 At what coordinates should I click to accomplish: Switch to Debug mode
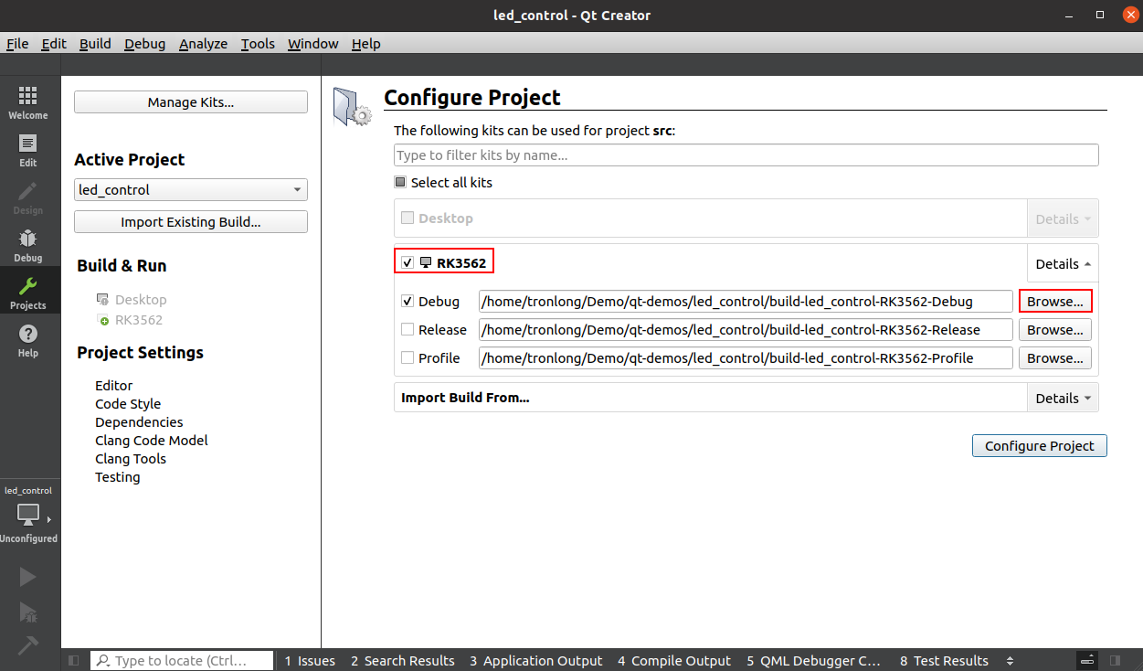[28, 246]
